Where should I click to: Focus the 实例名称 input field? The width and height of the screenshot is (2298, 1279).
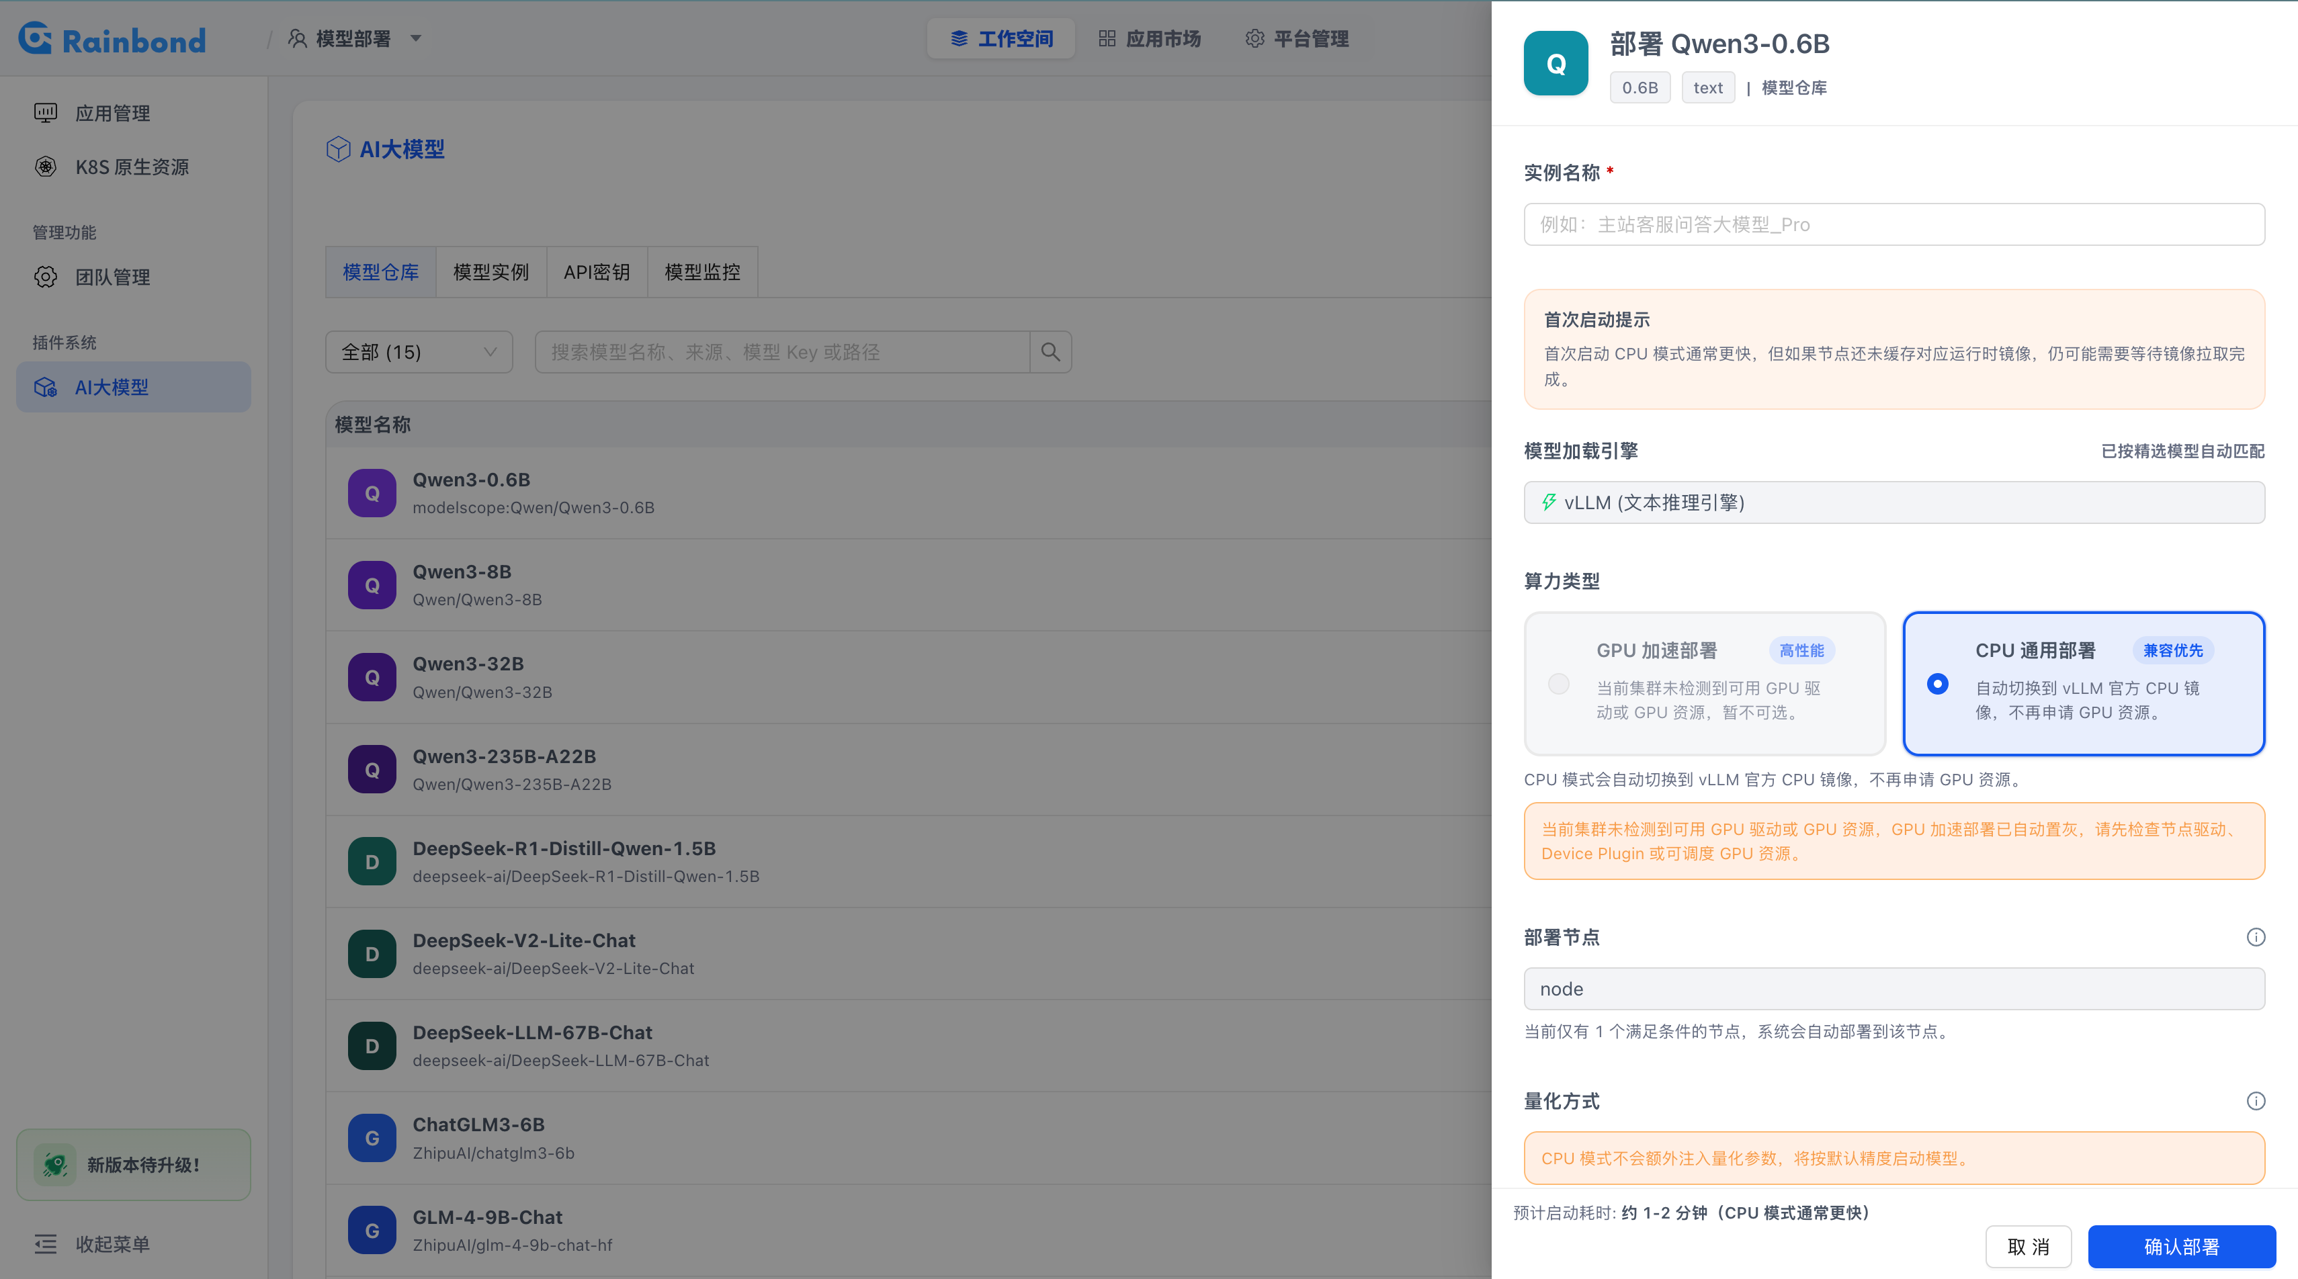pos(1894,224)
